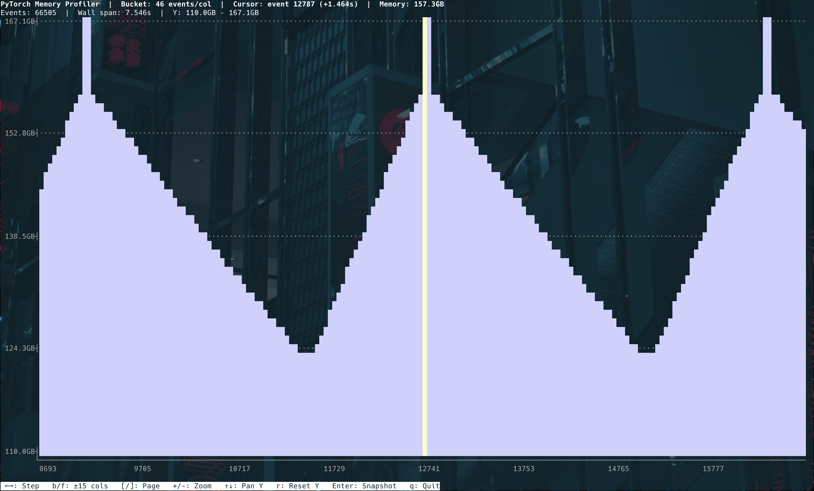
Task: Click the 15777 x-axis tick label
Action: tap(713, 469)
